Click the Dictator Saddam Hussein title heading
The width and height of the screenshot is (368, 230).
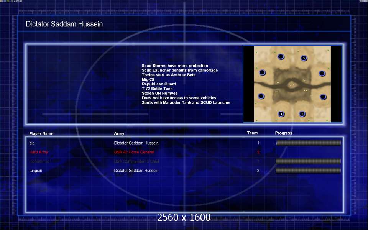64,24
